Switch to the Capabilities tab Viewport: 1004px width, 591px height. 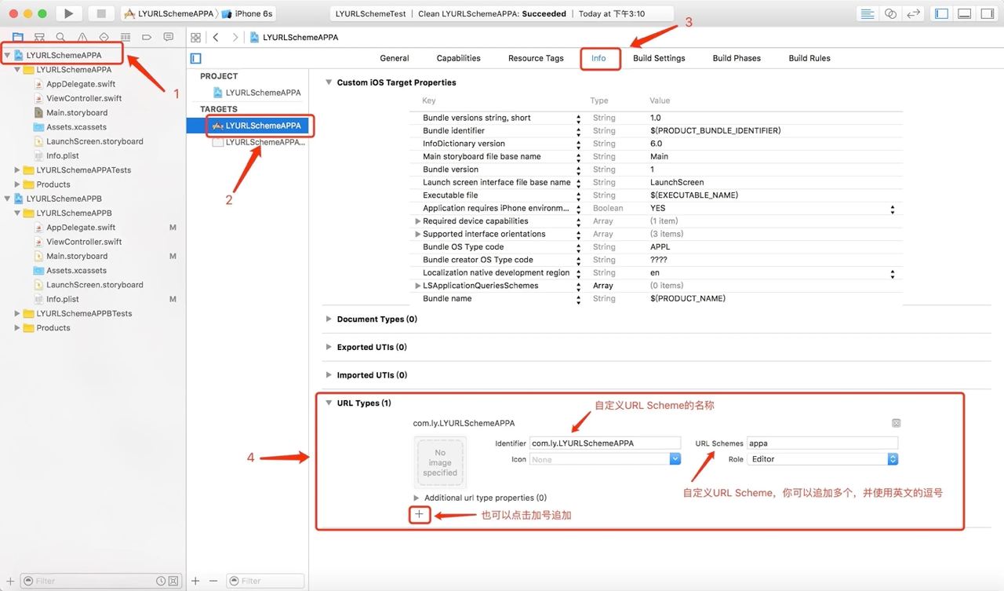459,58
